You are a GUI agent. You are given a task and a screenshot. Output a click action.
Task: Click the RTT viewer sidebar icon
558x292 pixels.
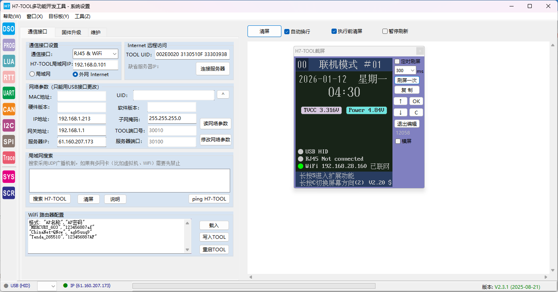[8, 77]
